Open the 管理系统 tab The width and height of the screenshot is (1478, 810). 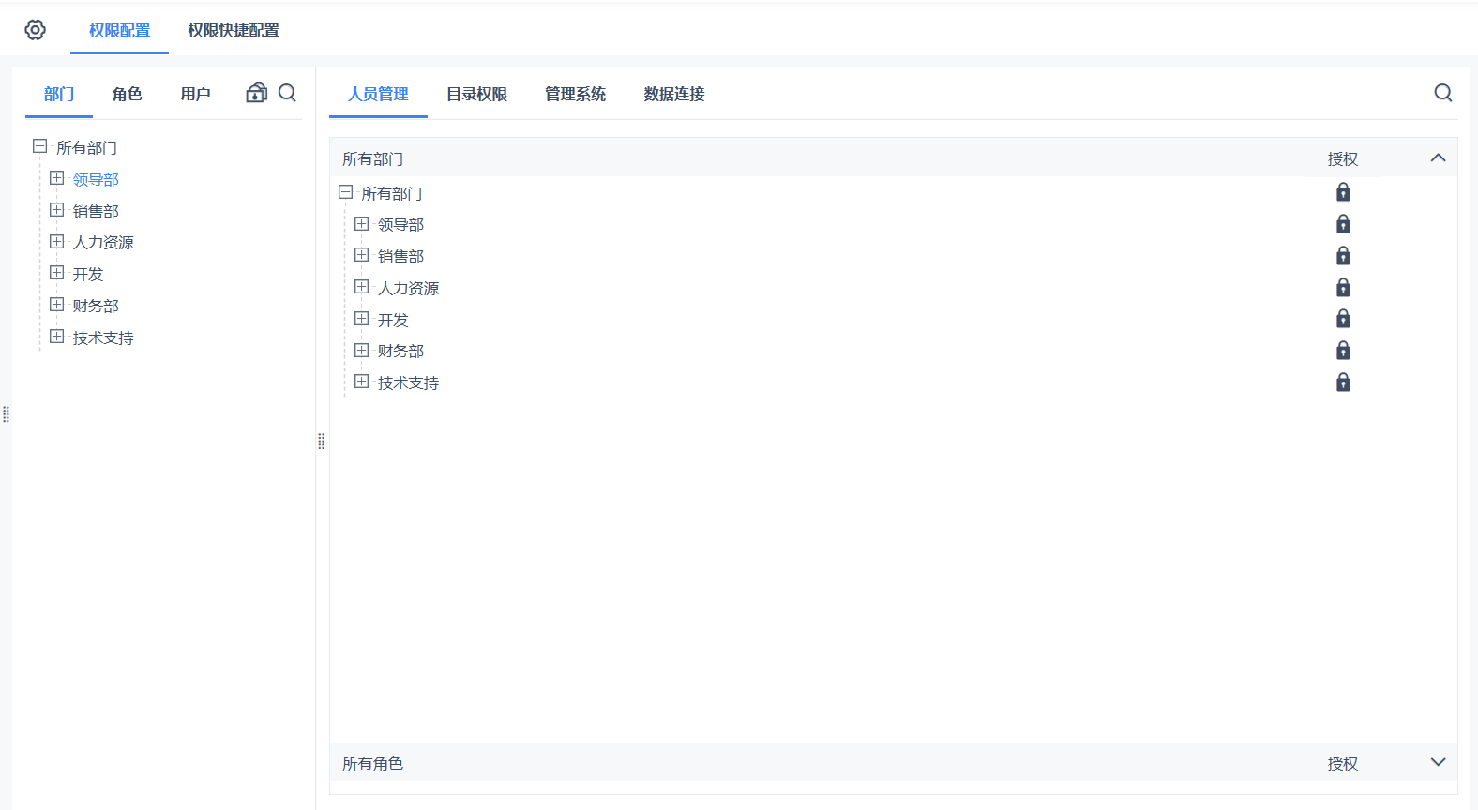(575, 94)
